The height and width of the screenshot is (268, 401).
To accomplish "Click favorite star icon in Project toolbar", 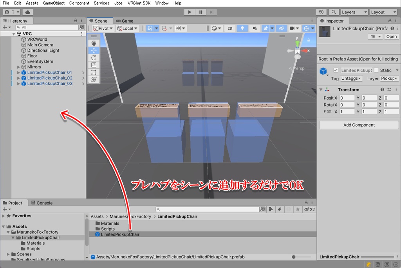I will point(298,209).
